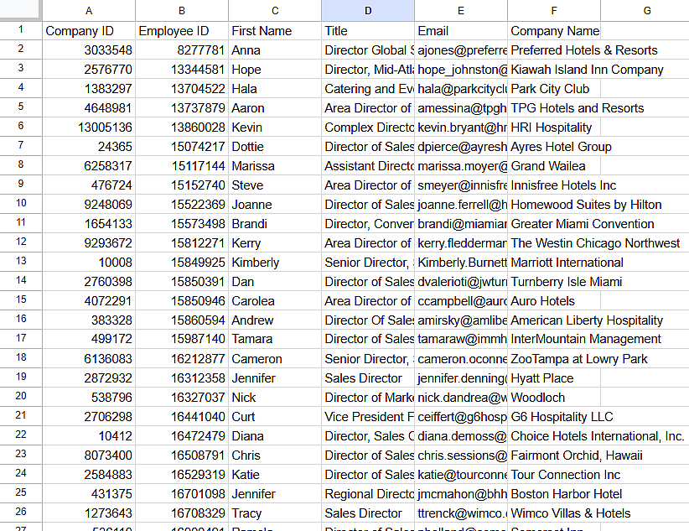This screenshot has height=531, width=689.
Task: Click the Email header cell
Action: (x=460, y=30)
